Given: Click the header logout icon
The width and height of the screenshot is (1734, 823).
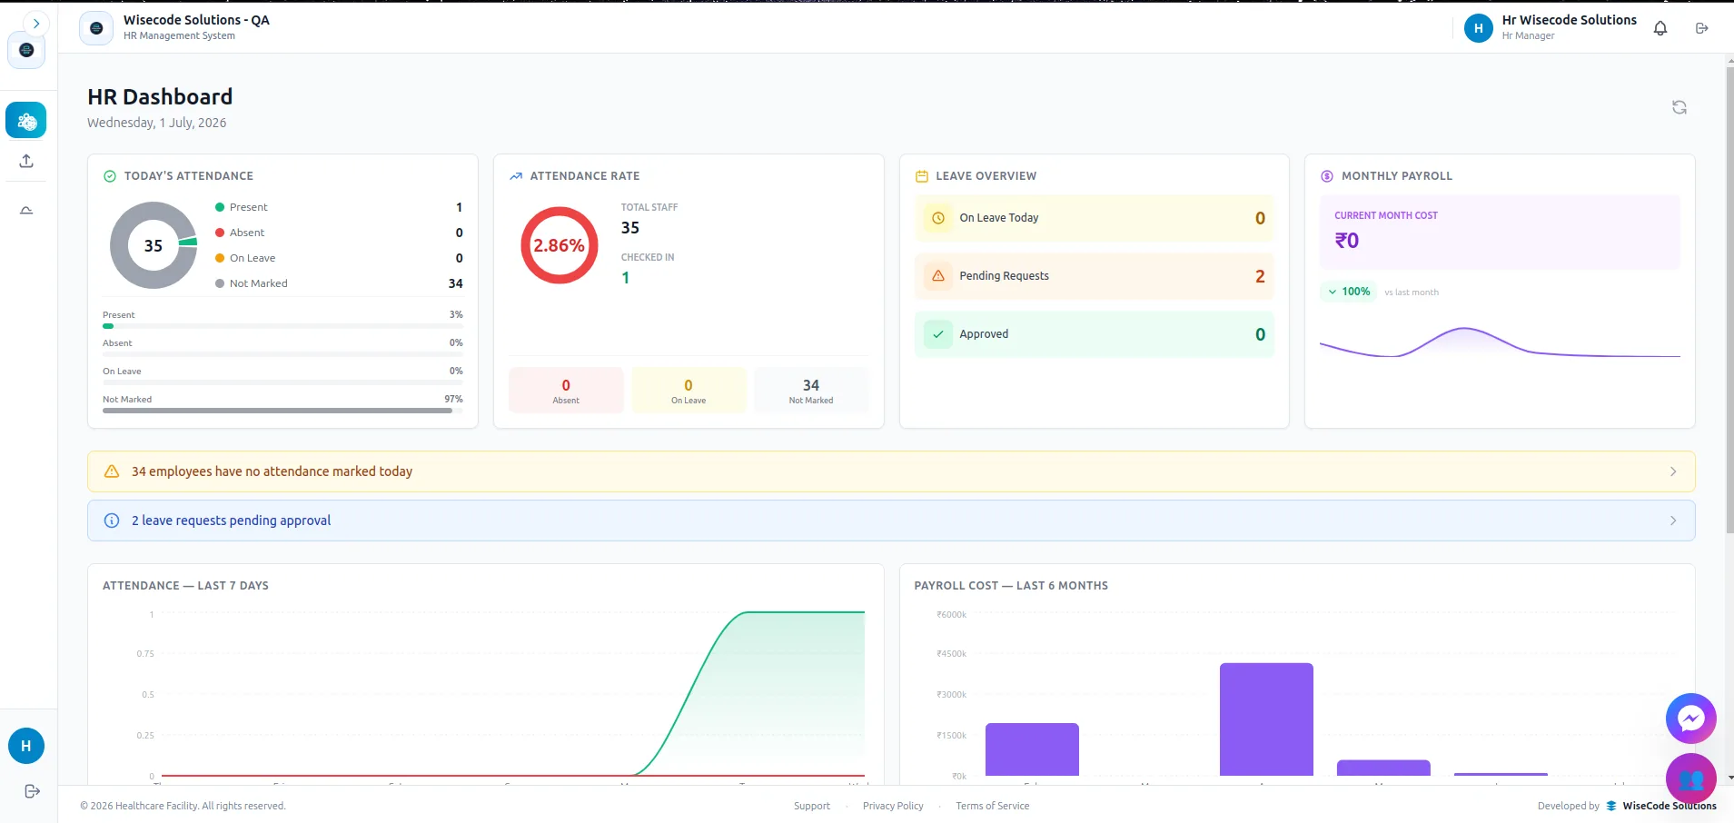Looking at the screenshot, I should (1702, 28).
